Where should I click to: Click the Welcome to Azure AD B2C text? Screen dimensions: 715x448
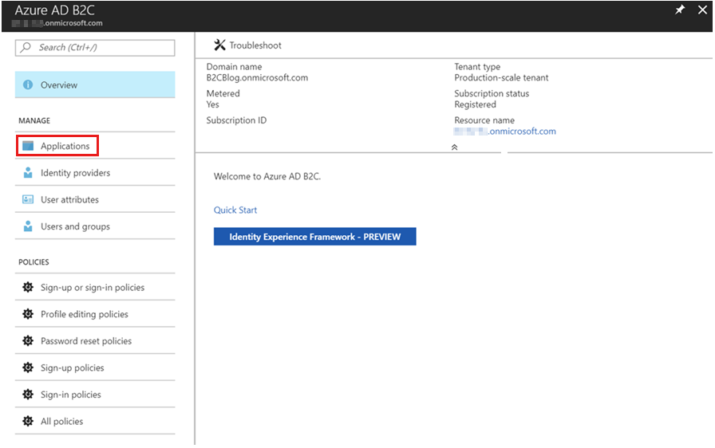[x=267, y=176]
